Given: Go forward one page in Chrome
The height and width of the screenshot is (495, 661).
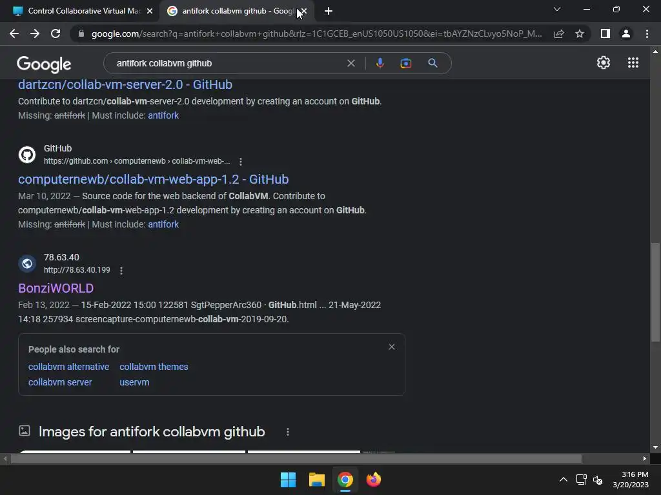Looking at the screenshot, I should pos(35,34).
